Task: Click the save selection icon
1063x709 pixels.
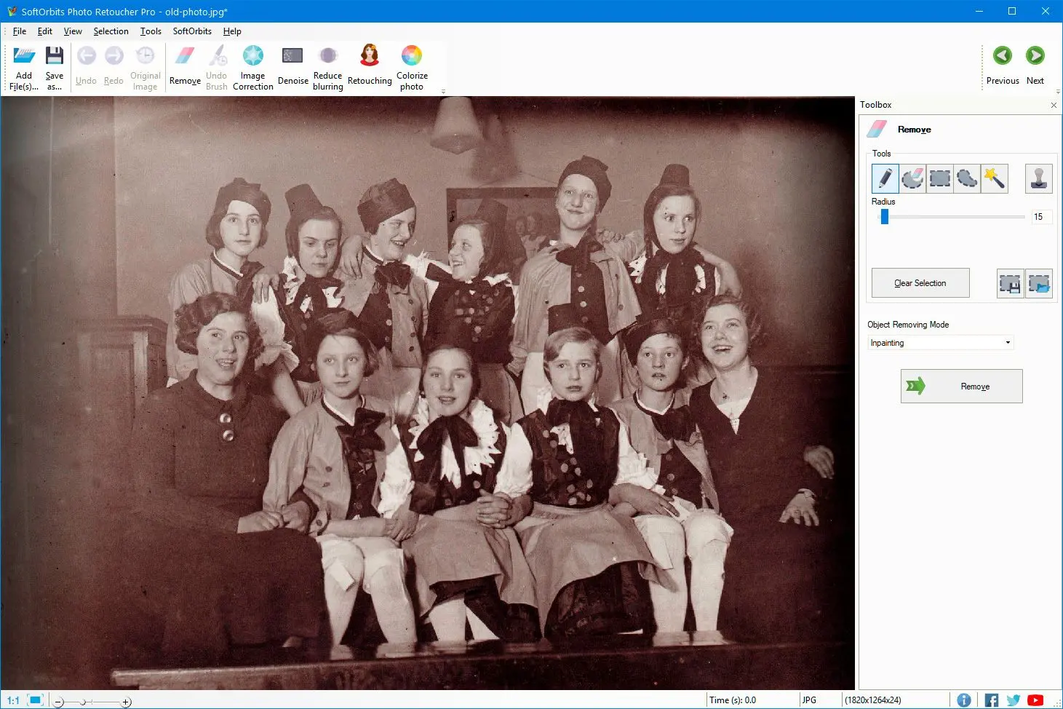Action: point(1010,284)
